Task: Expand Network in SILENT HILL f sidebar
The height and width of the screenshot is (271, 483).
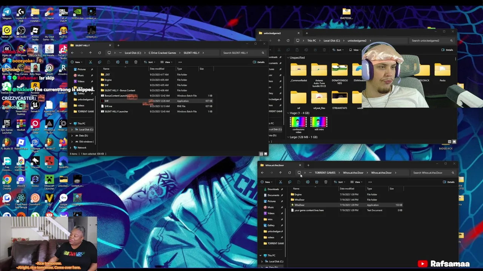Action: coord(70,148)
